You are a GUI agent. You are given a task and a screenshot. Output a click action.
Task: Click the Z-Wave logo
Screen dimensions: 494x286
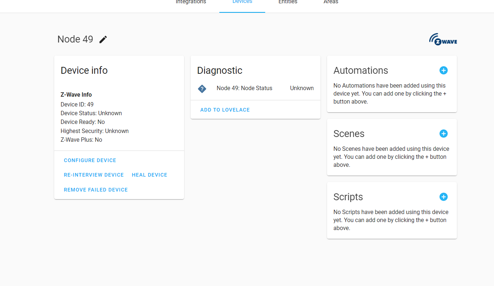click(443, 39)
